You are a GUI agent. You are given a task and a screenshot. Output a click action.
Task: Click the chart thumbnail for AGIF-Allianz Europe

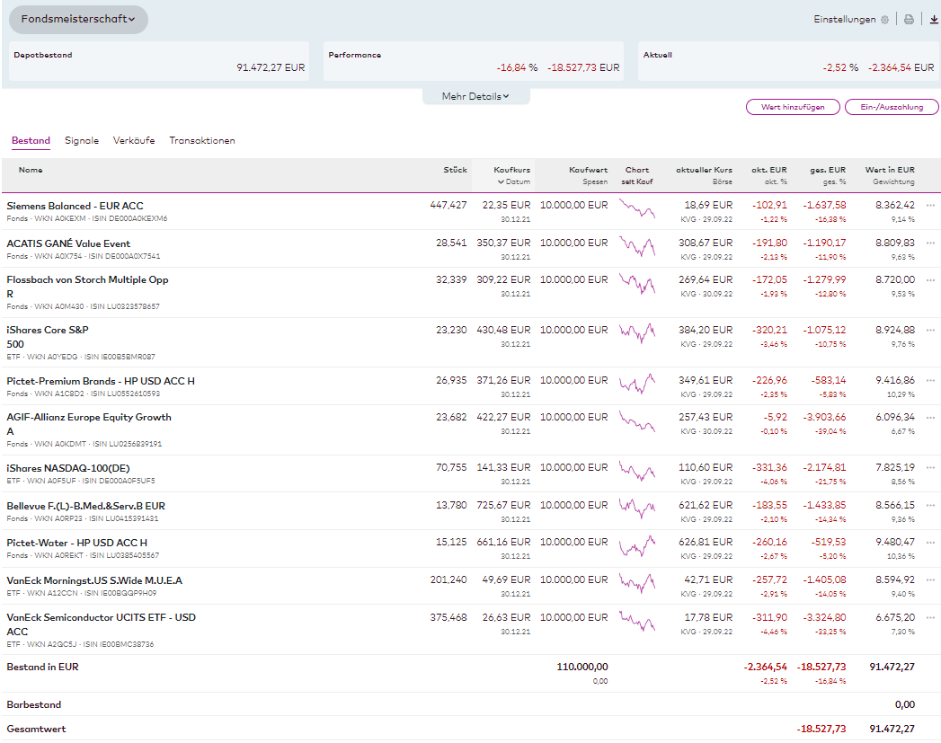click(x=637, y=421)
